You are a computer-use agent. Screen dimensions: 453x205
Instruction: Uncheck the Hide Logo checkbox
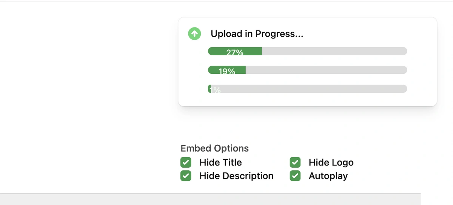click(295, 162)
